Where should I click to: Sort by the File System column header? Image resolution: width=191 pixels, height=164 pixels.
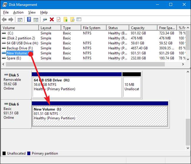coord(94,28)
